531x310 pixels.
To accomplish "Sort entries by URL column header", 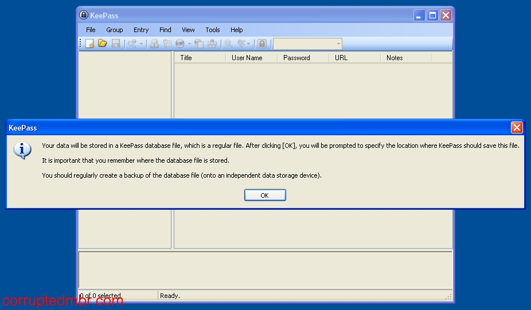I will 354,58.
